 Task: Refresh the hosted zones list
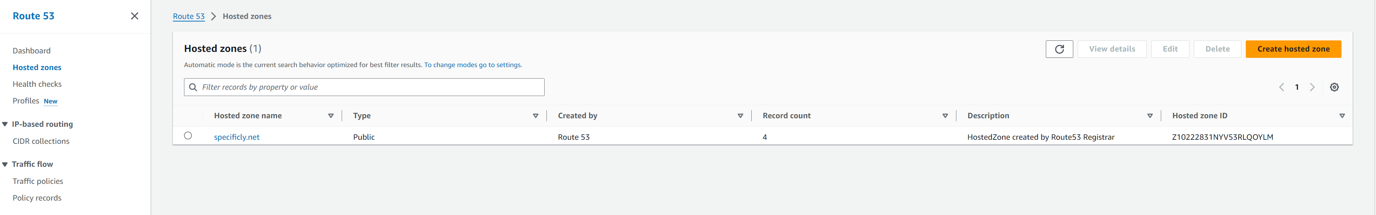[1059, 49]
